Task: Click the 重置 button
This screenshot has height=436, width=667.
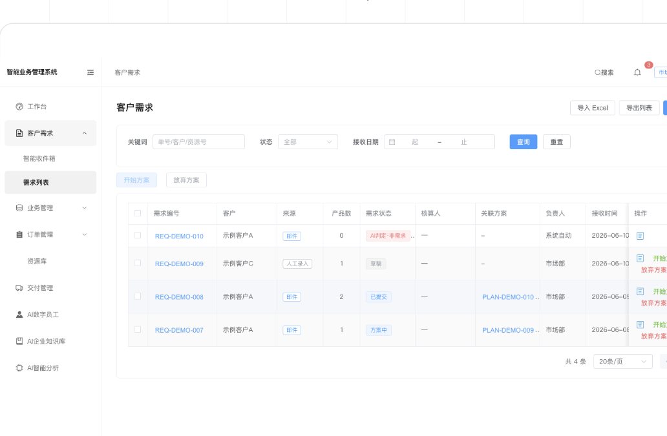Action: click(x=556, y=142)
